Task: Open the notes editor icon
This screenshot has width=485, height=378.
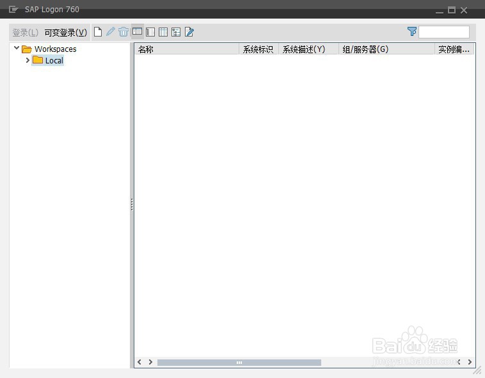Action: (189, 31)
